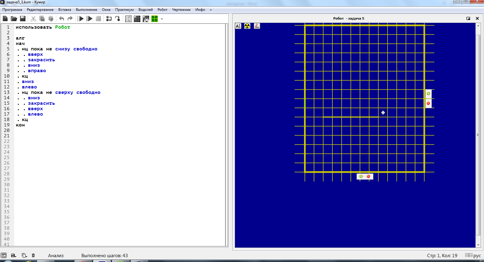The height and width of the screenshot is (262, 484).
Task: Click 'снизу свободно' condition on line 5
Action: coord(76,49)
